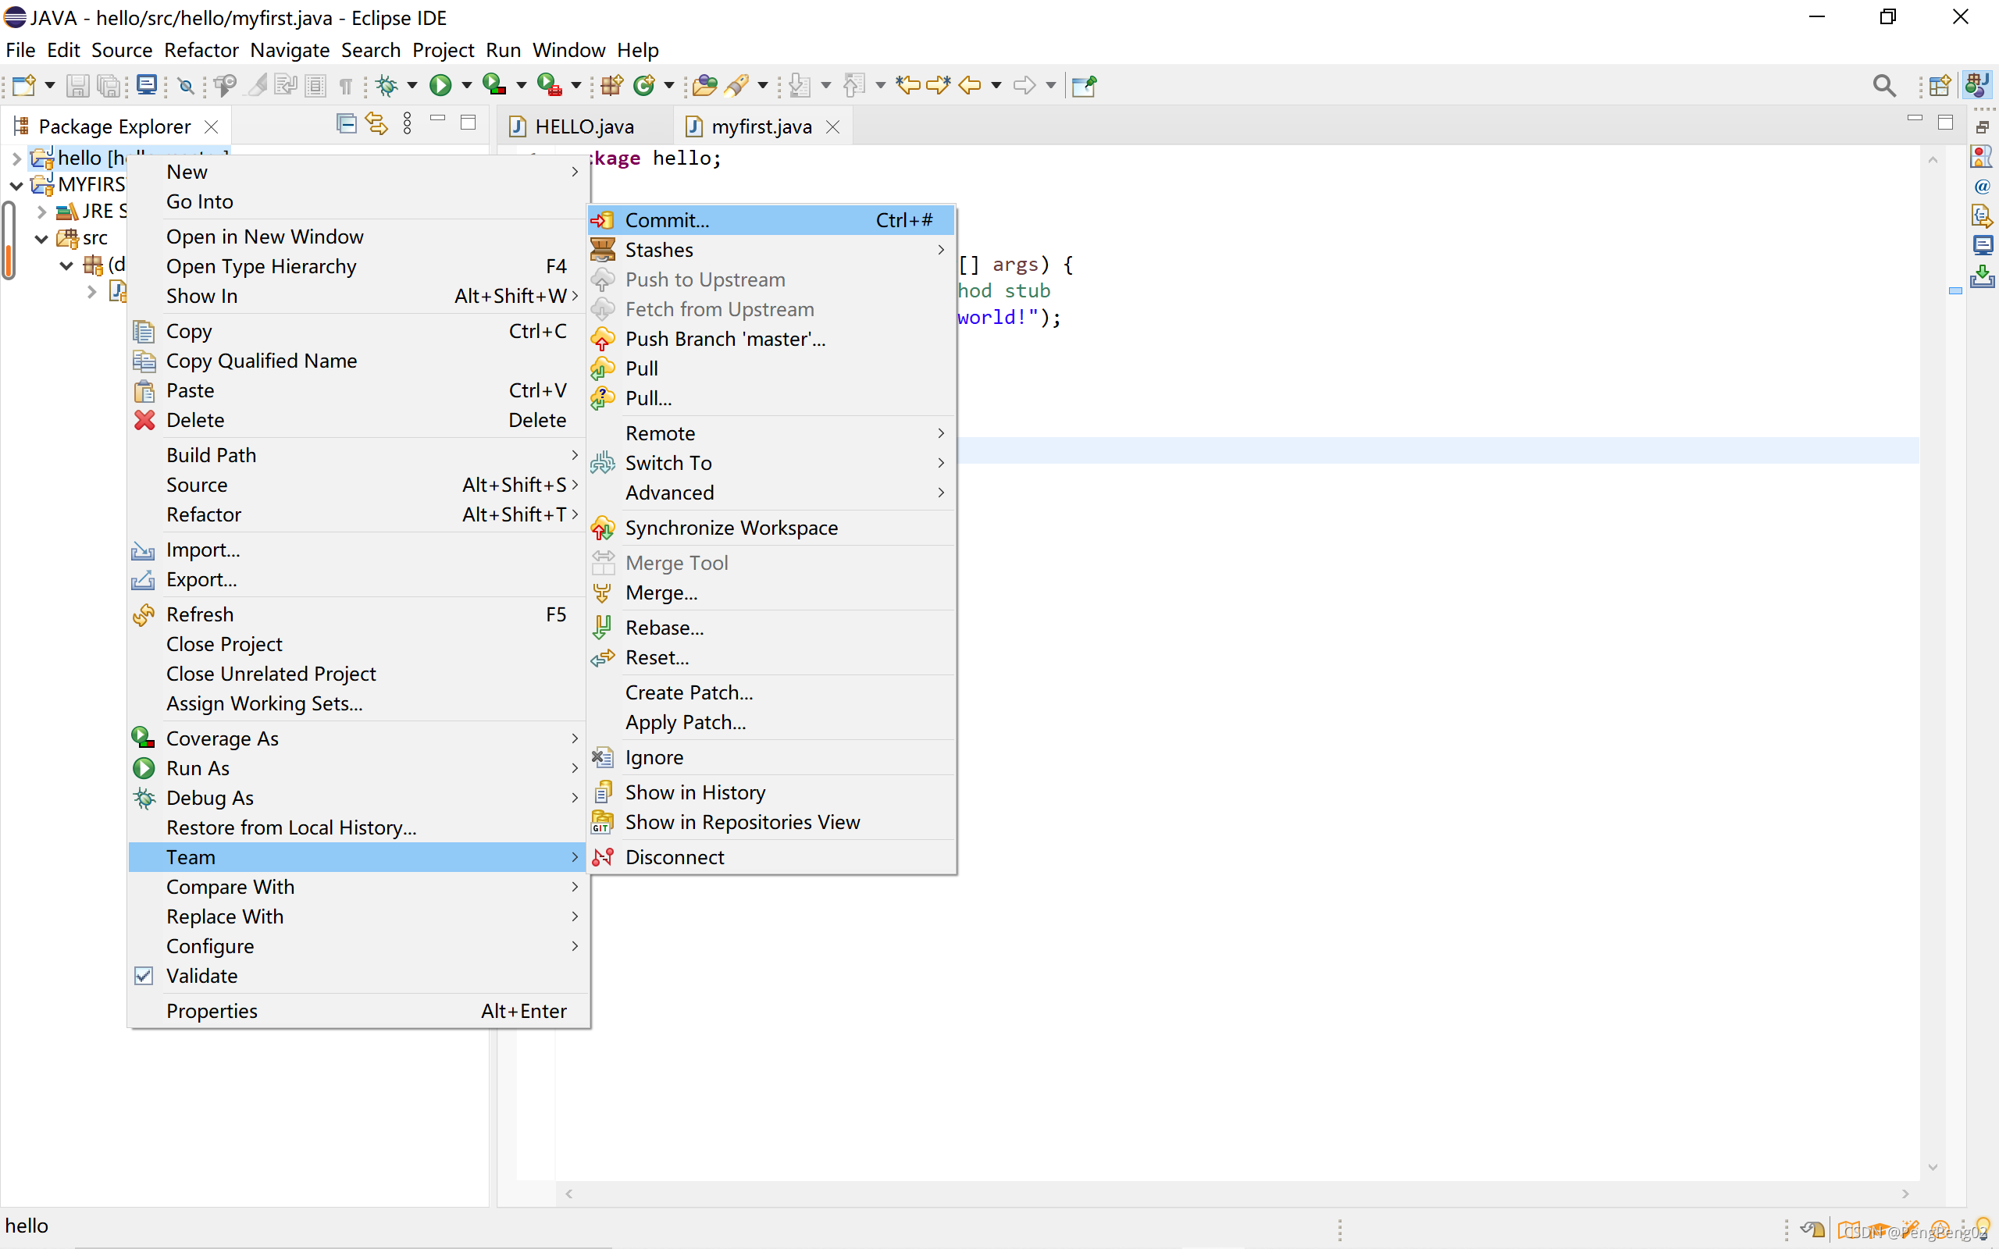1999x1249 pixels.
Task: Click the Open Type toolbar icon
Action: [x=704, y=85]
